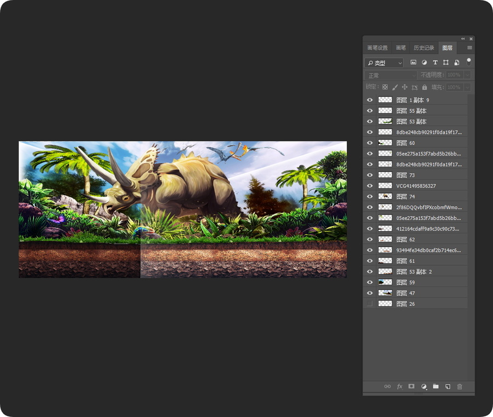Click the delete layer trash icon

pyautogui.click(x=460, y=386)
